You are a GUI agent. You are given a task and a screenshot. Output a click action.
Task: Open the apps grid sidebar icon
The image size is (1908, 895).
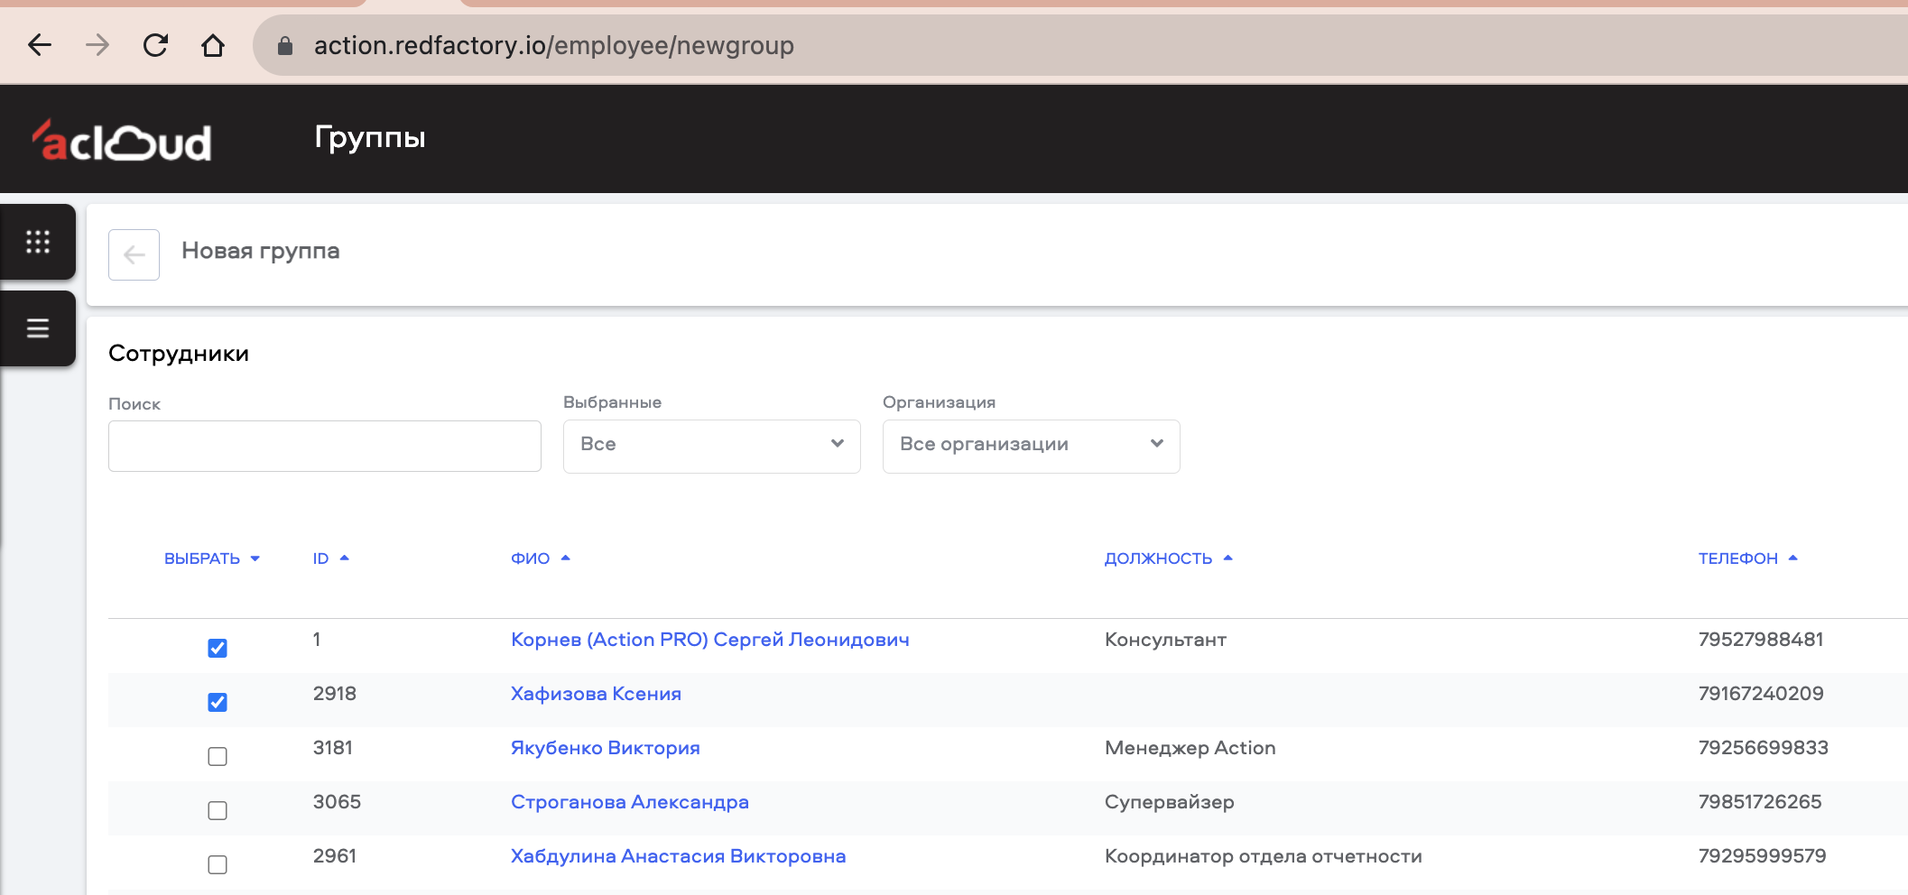click(38, 242)
